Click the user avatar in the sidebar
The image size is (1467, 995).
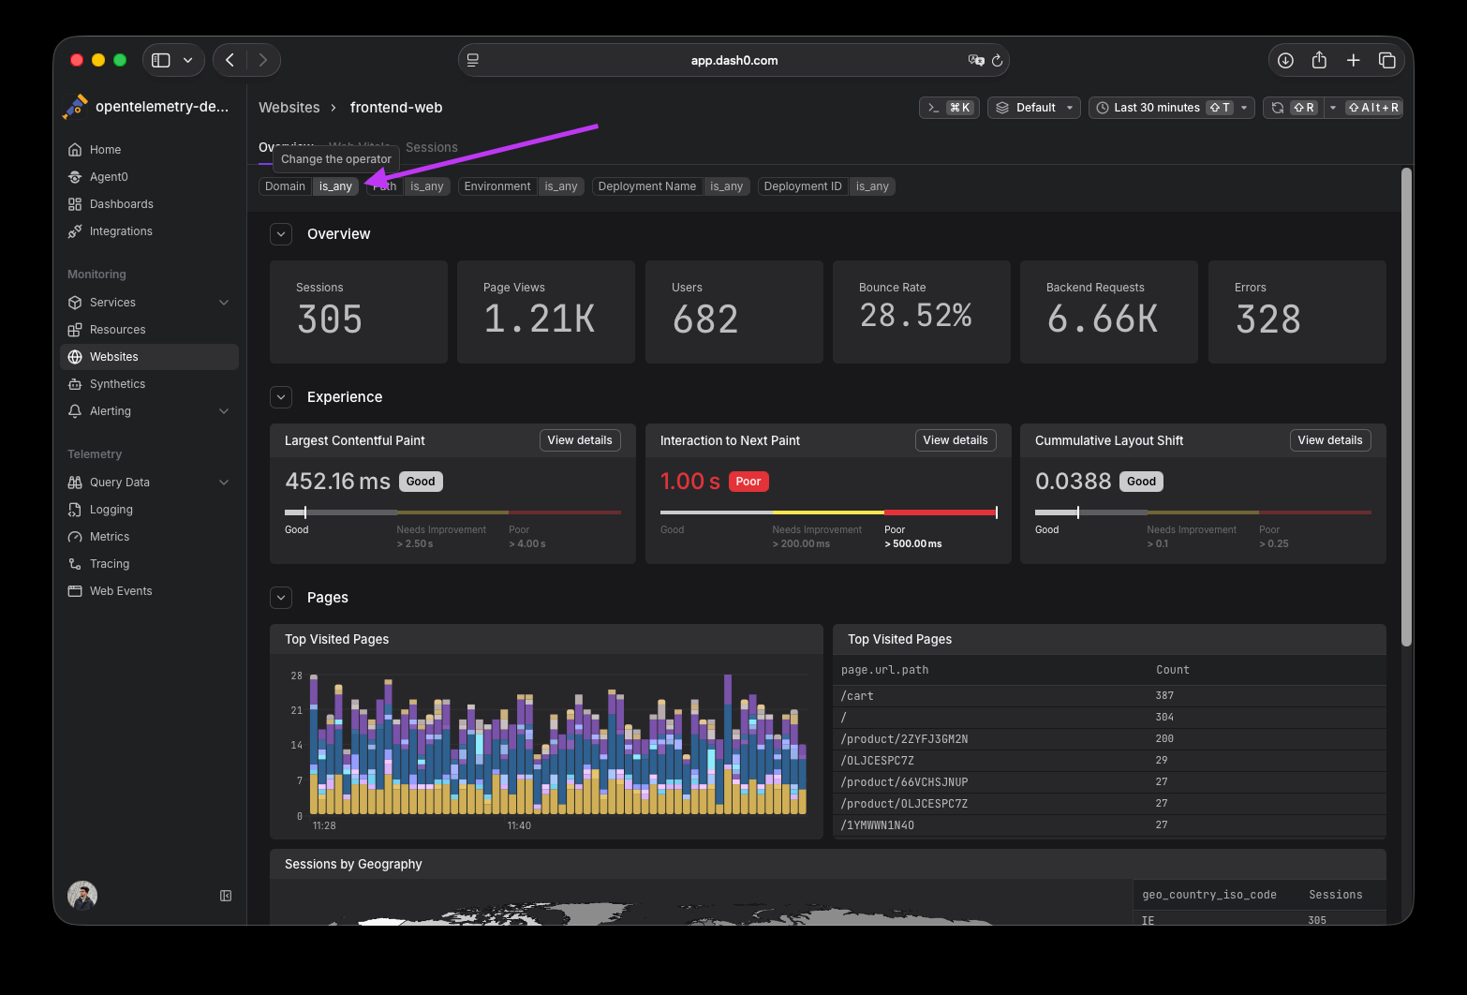click(82, 896)
